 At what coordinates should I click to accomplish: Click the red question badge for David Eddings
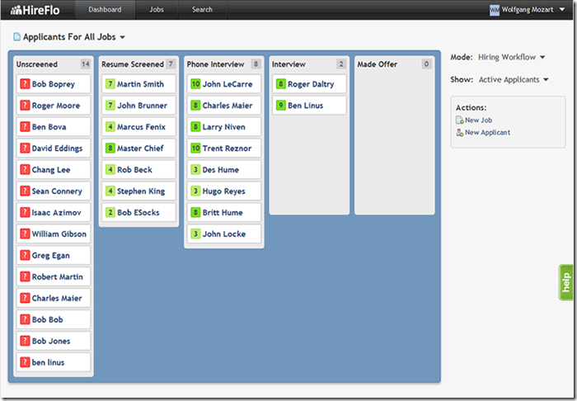pyautogui.click(x=25, y=148)
